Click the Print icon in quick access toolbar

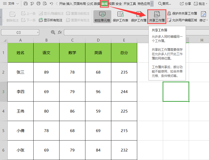(38, 4)
